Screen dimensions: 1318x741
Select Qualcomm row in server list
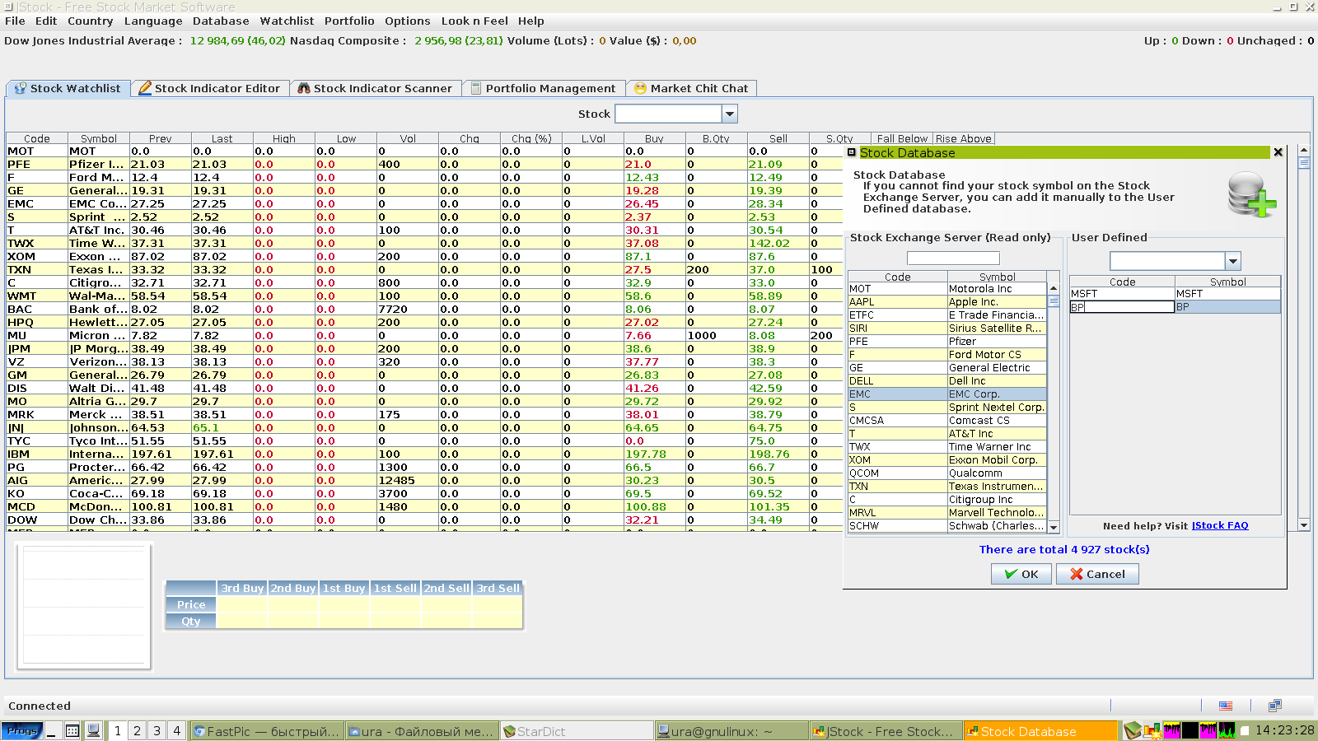pyautogui.click(x=947, y=473)
